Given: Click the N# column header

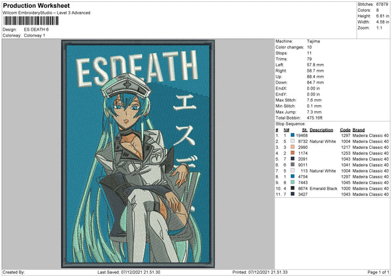Looking at the screenshot, I should 286,130.
